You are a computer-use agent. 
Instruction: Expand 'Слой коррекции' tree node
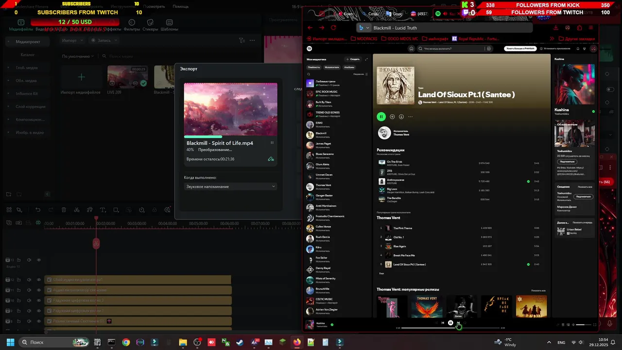[8, 106]
